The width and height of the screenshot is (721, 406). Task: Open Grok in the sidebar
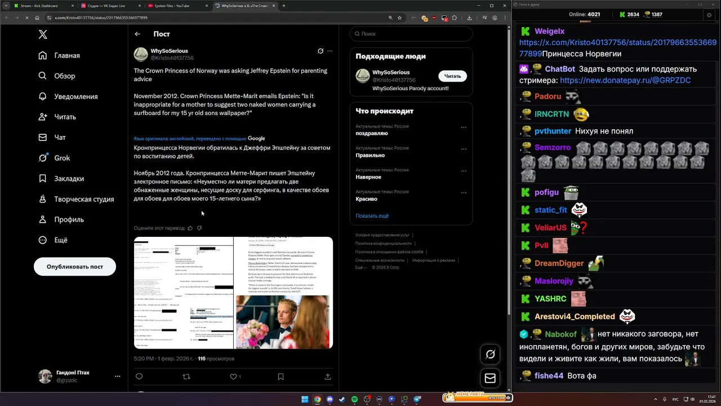(x=54, y=158)
